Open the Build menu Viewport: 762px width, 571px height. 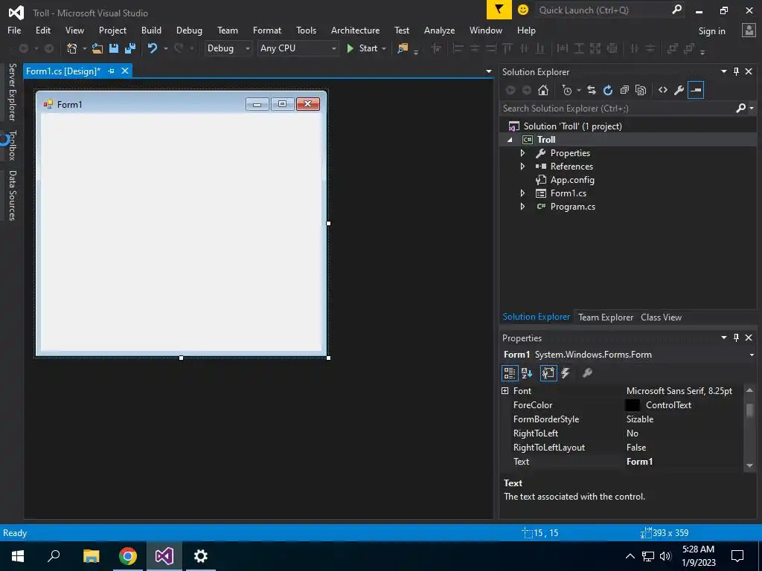coord(151,30)
